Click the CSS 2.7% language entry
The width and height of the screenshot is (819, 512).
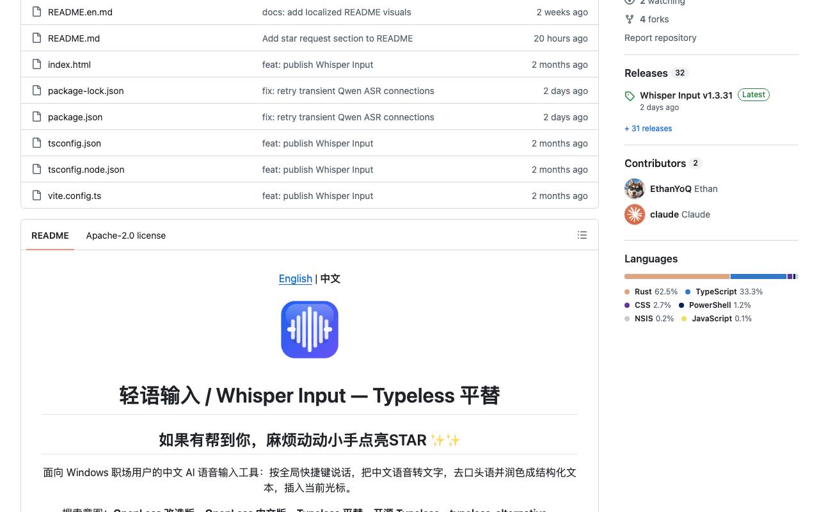(648, 305)
